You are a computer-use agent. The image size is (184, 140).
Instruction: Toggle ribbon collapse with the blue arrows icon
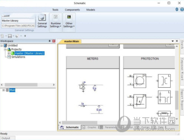[177, 9]
